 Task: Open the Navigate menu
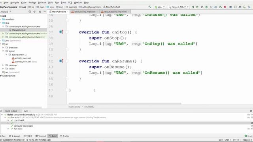(15, 3)
